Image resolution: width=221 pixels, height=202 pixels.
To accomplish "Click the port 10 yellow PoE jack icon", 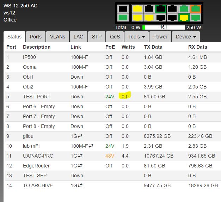I will click(x=184, y=17).
